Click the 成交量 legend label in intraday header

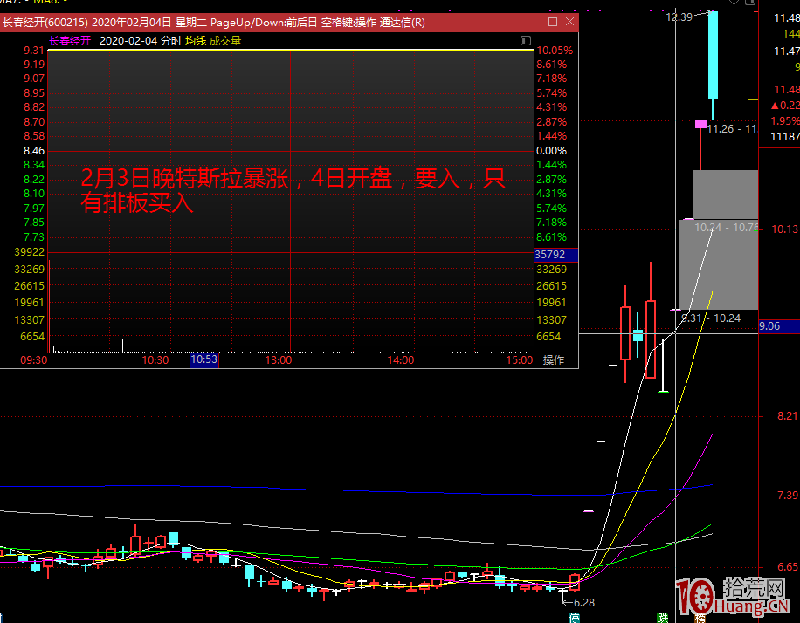click(225, 41)
